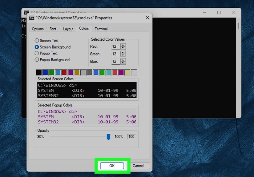Pick the dark red color swatch
Viewport: 254px width, 177px height.
64,72
